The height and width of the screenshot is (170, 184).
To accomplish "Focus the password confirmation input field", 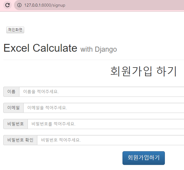I will click(x=111, y=140).
